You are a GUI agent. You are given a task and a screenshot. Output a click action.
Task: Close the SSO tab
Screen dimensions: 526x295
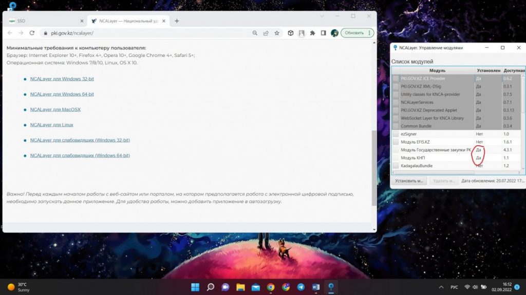click(x=82, y=21)
